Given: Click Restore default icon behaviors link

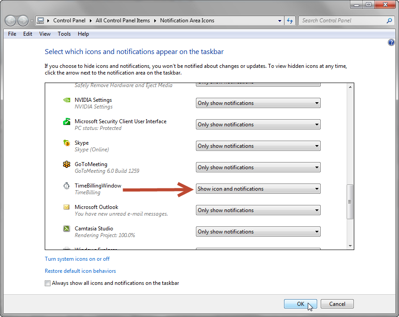Looking at the screenshot, I should (x=80, y=271).
